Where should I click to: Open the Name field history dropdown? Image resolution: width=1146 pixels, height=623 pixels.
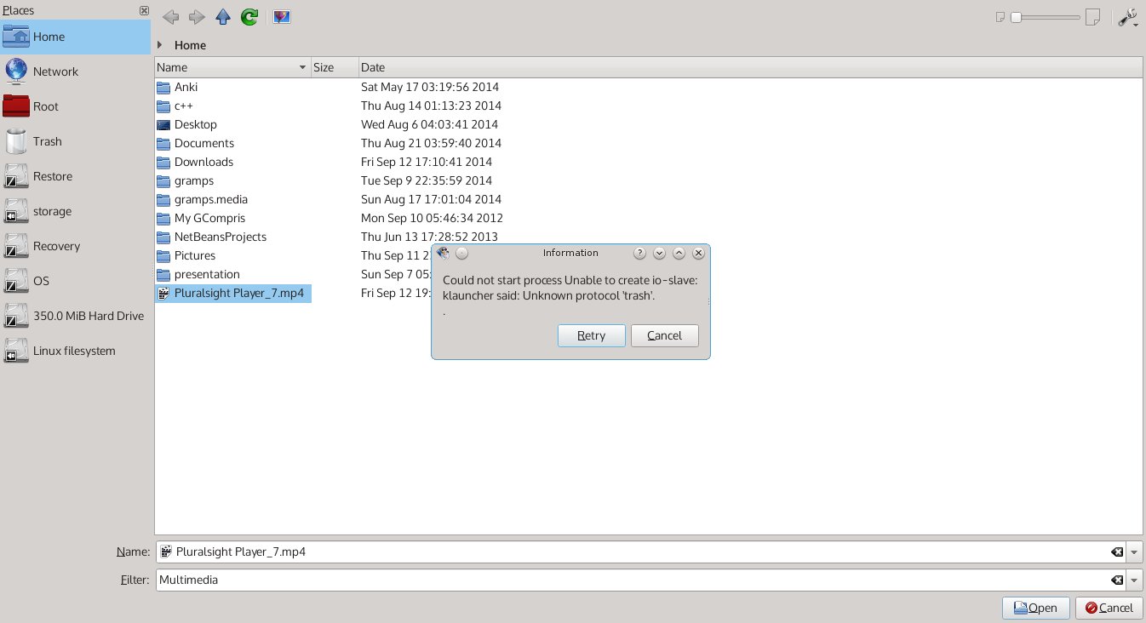1134,552
